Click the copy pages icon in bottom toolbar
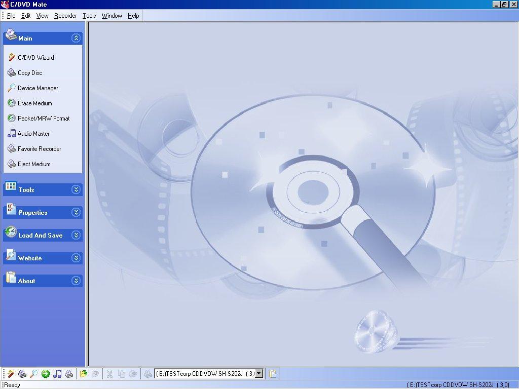 point(122,374)
